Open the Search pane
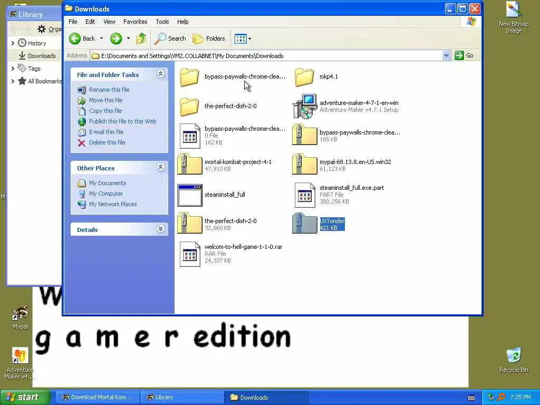This screenshot has height=405, width=540. [170, 38]
